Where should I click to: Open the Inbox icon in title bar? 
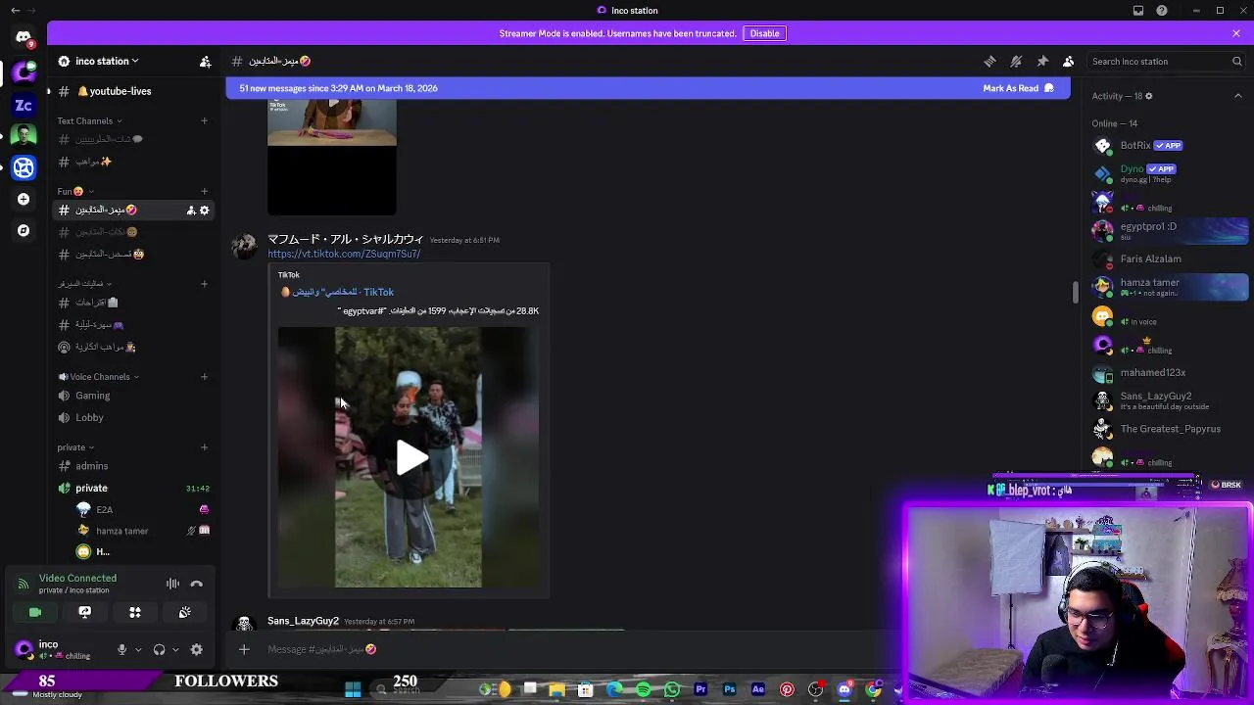(1137, 11)
